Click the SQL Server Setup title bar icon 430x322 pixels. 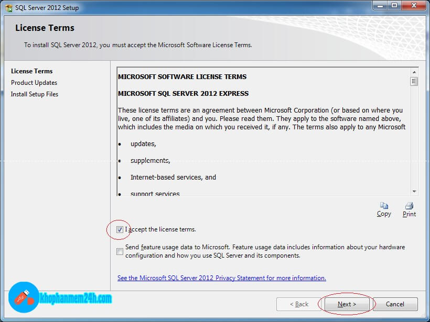coord(9,8)
